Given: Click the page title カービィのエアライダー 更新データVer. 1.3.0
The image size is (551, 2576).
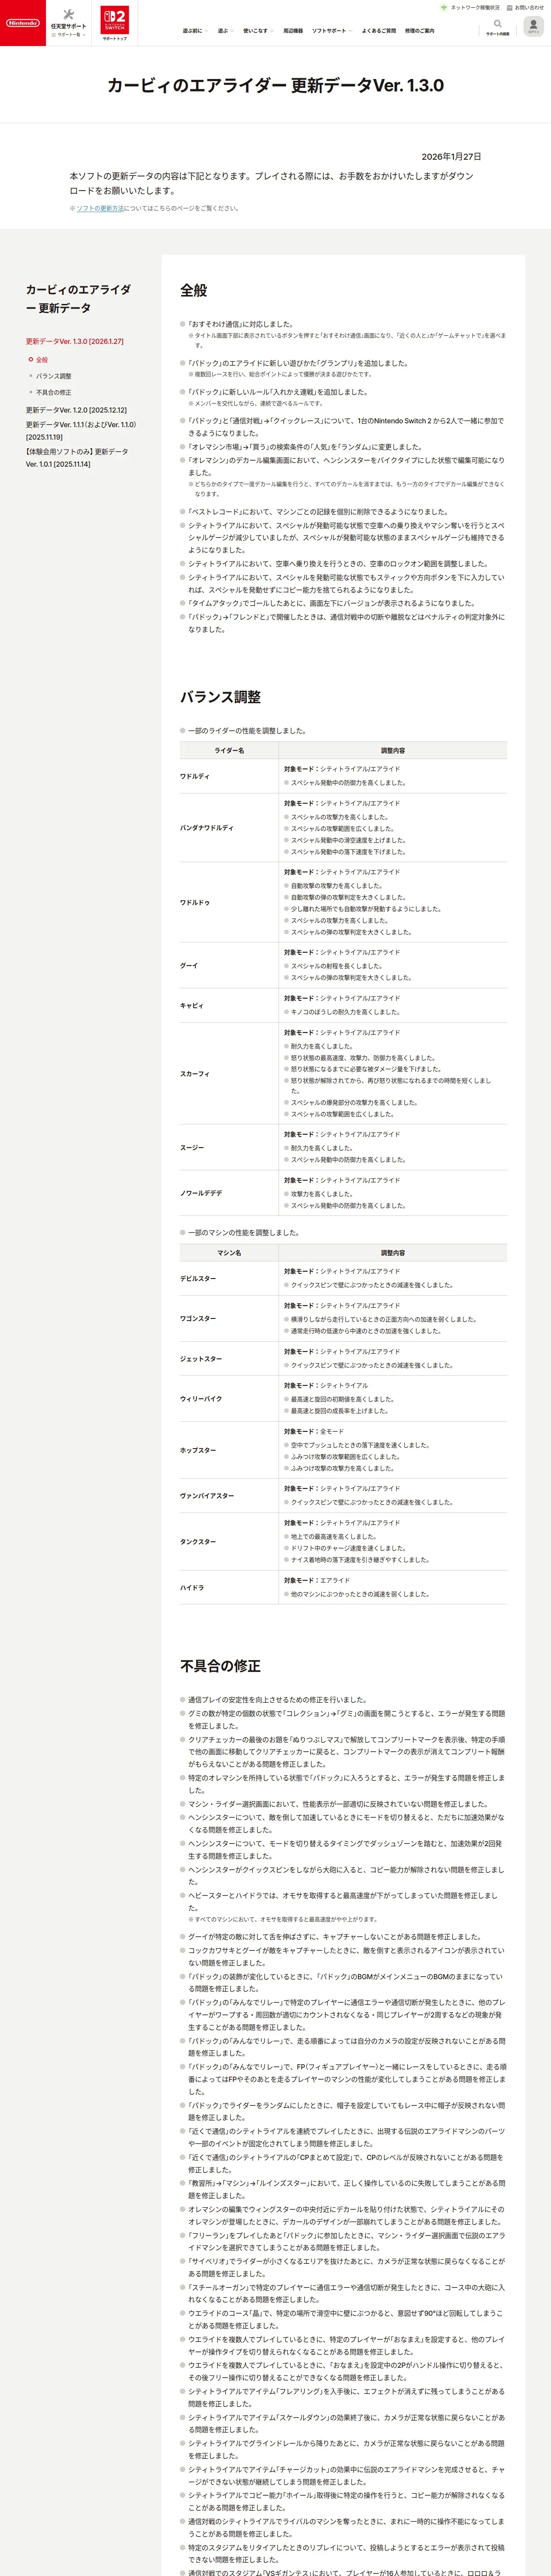Looking at the screenshot, I should 275,86.
